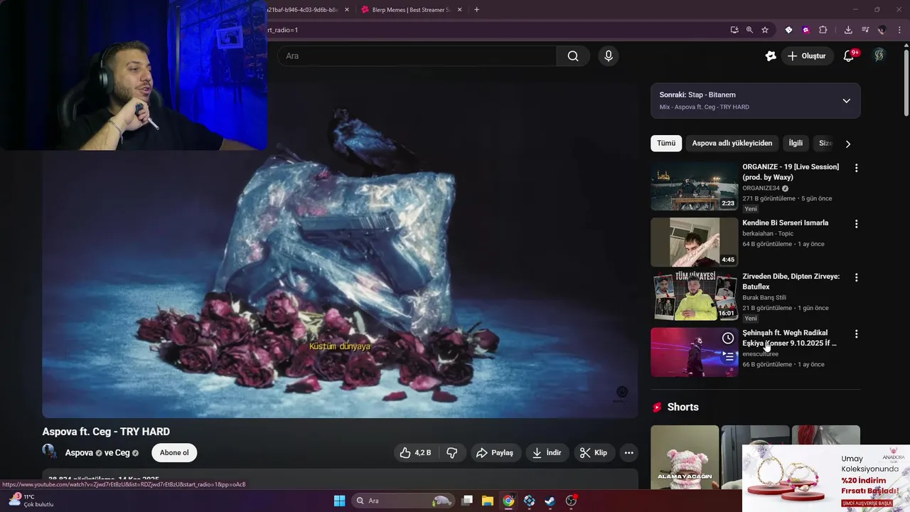
Task: Click the Shorts section heading
Action: pos(683,407)
